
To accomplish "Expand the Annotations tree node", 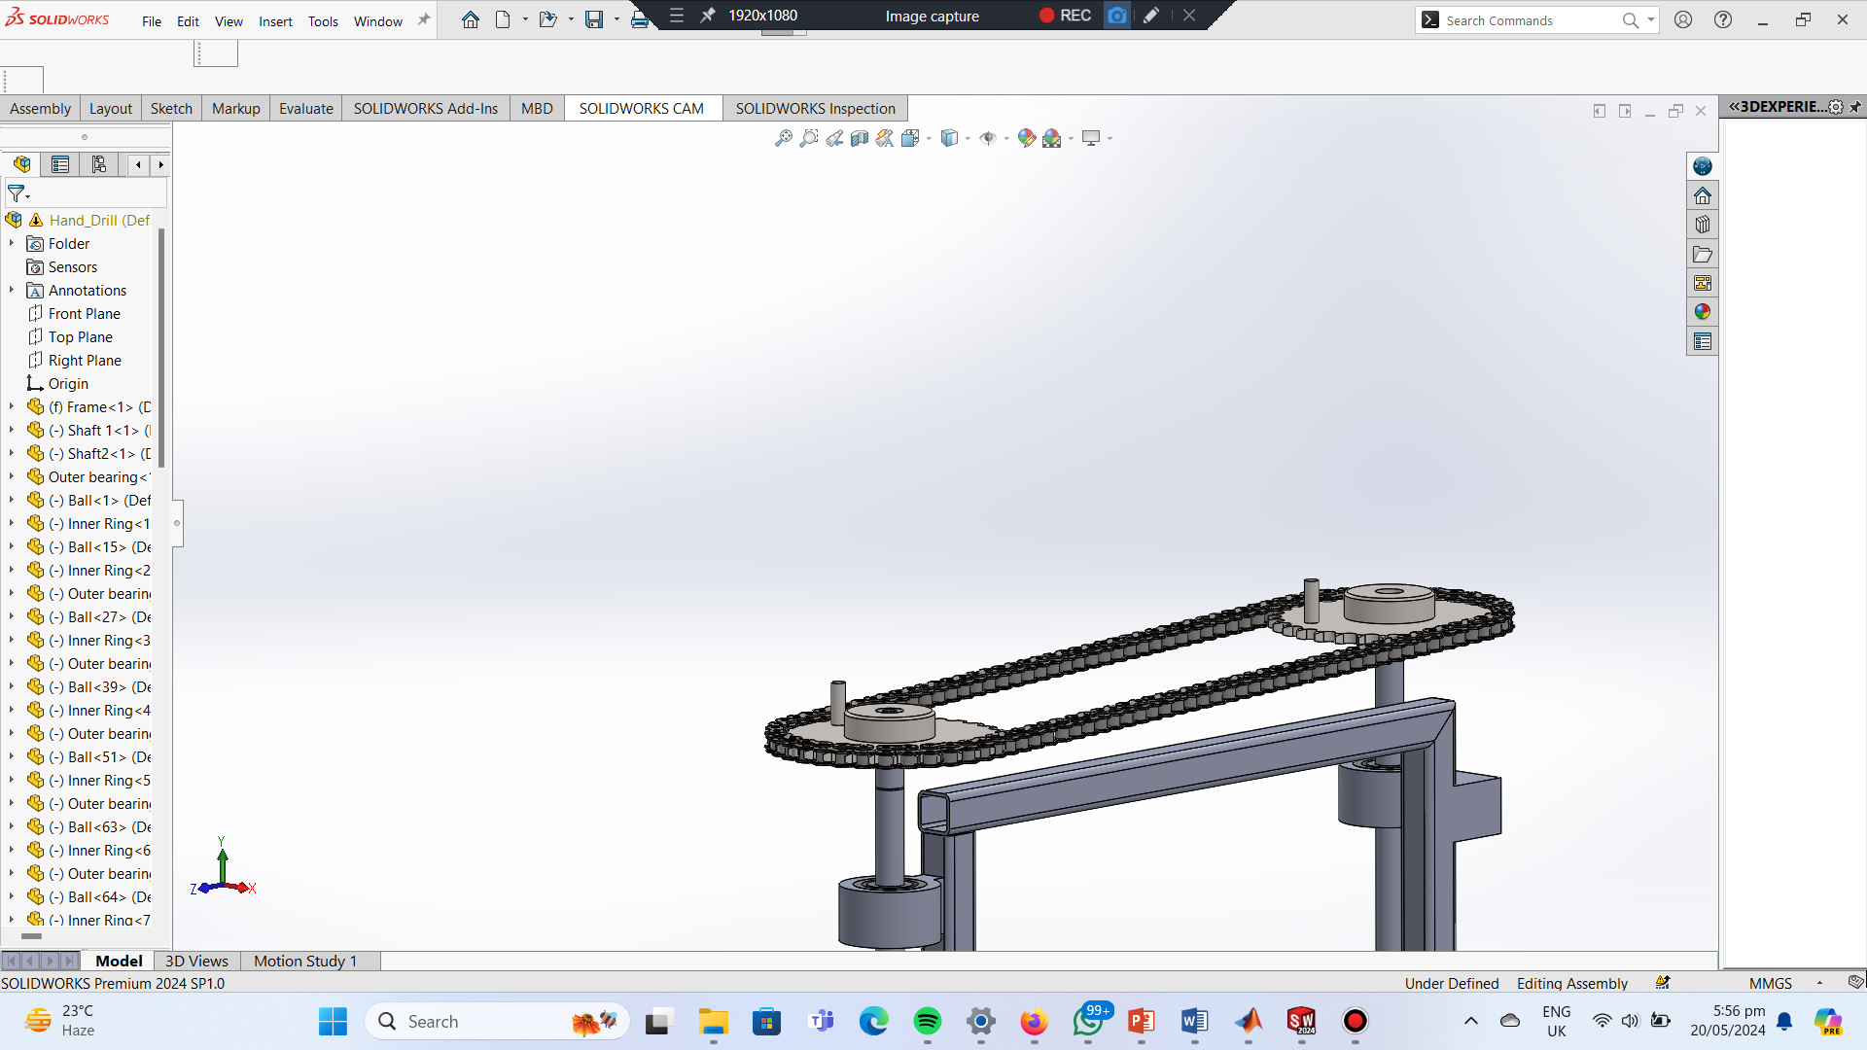I will click(12, 290).
